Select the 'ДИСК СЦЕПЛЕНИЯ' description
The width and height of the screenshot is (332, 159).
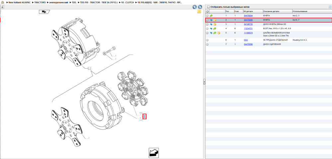pos(272,44)
